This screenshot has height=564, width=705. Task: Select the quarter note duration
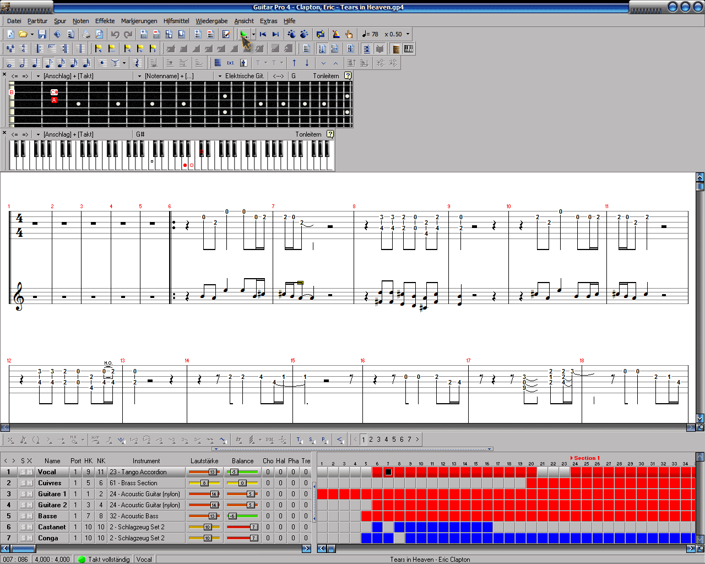[x=36, y=63]
